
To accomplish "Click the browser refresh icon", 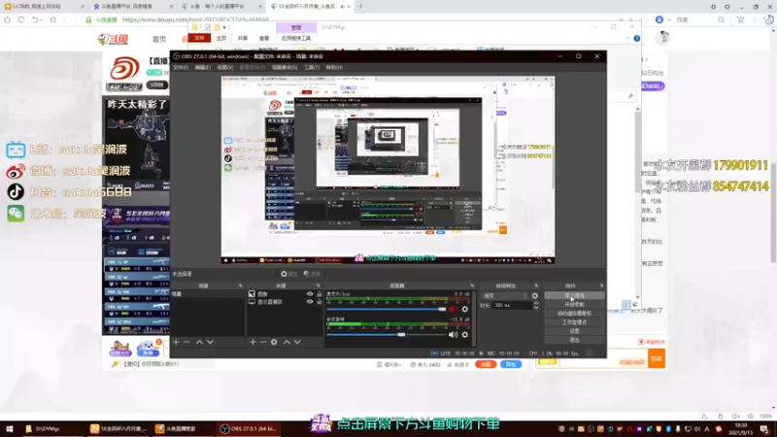I will point(21,19).
